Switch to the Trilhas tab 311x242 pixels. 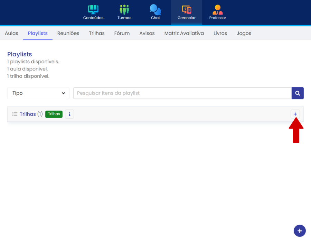tap(97, 33)
